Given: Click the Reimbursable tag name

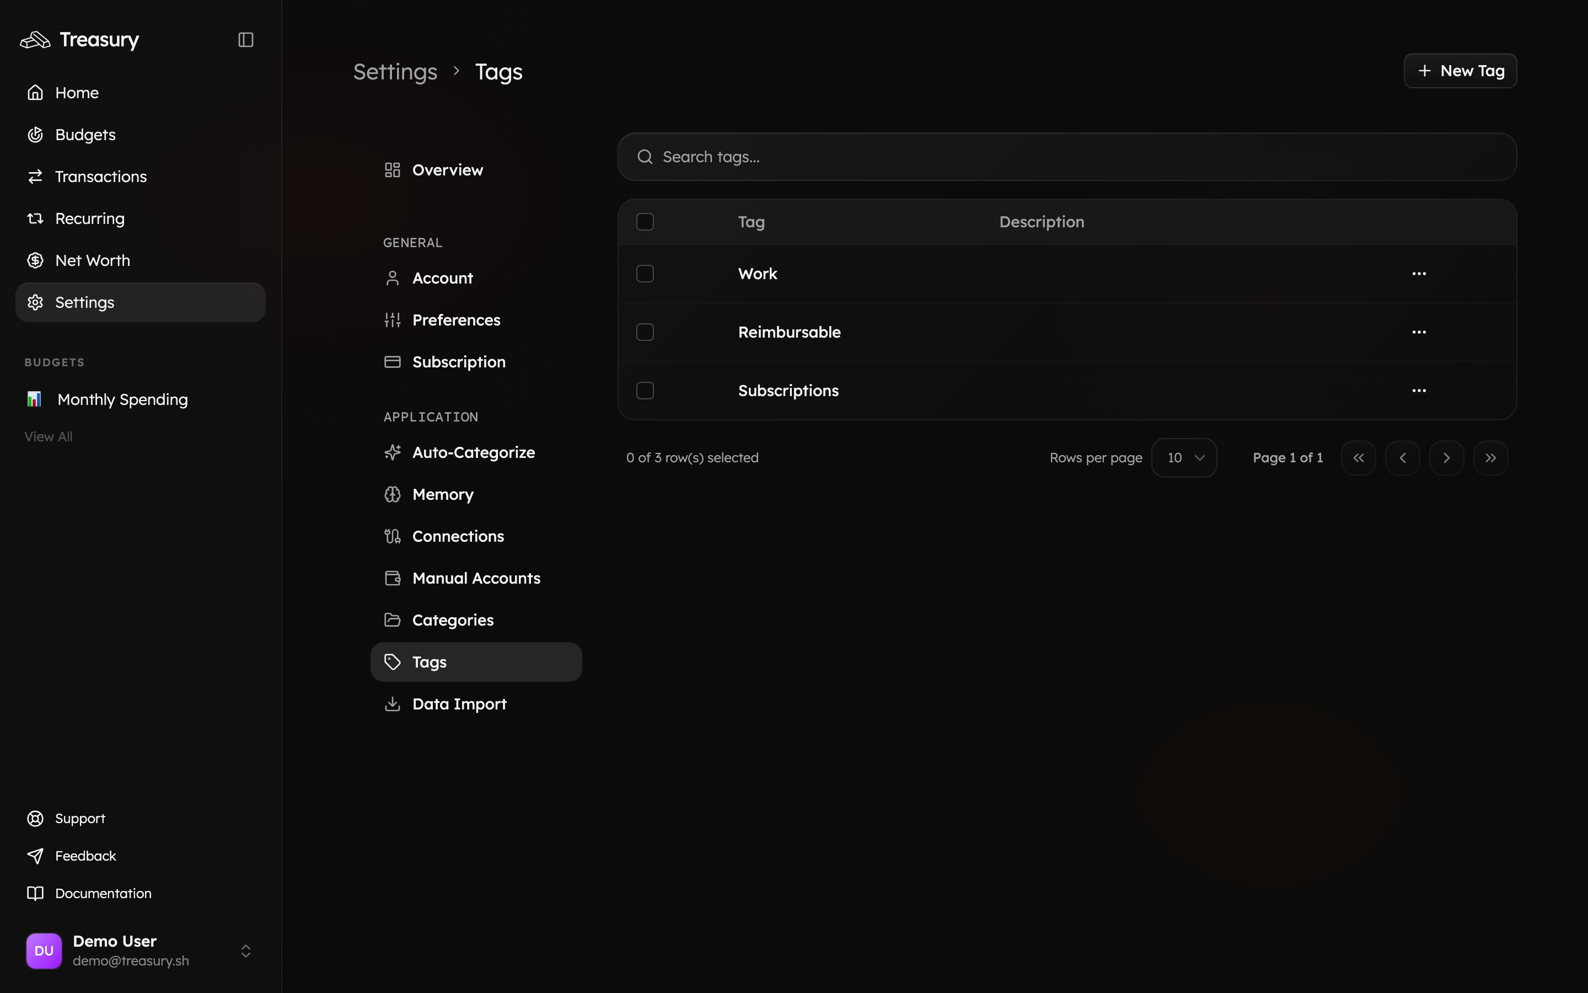Looking at the screenshot, I should (790, 332).
